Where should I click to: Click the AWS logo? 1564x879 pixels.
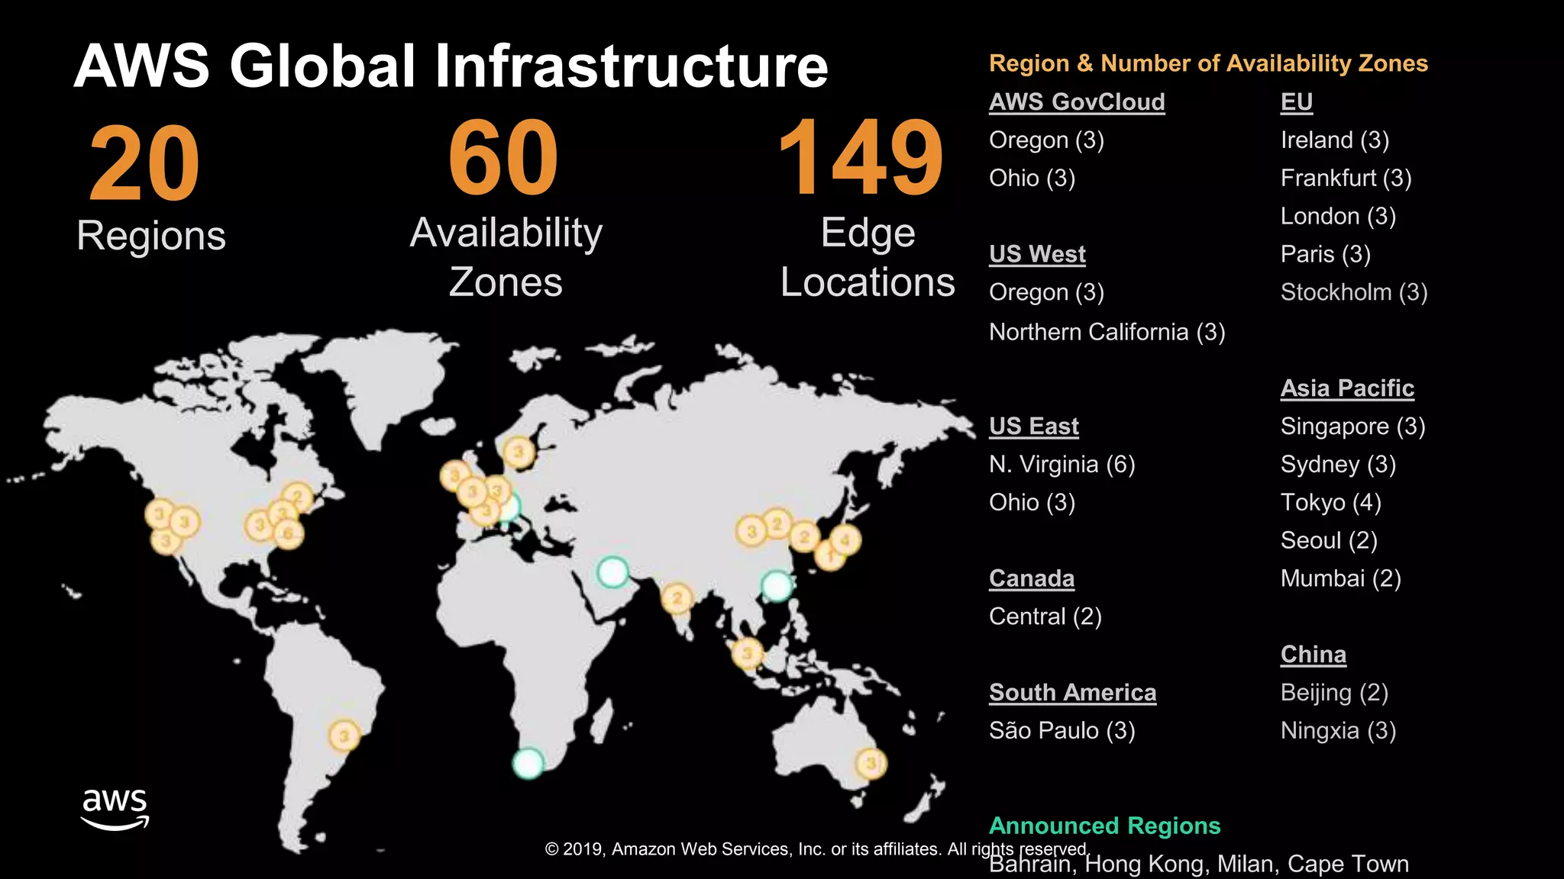115,810
